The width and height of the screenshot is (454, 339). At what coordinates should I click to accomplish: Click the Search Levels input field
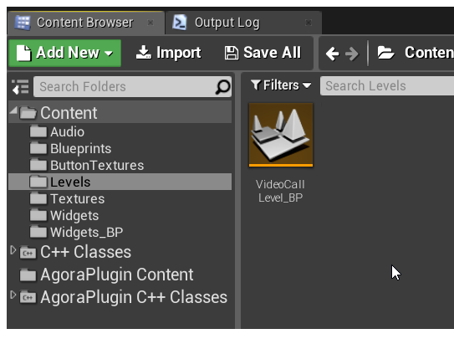coord(387,85)
